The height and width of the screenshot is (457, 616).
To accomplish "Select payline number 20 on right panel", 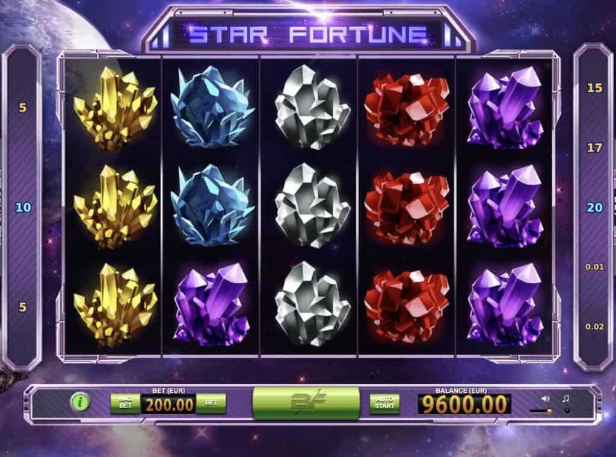I will [594, 207].
